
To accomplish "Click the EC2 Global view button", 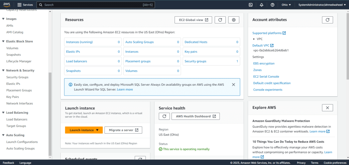I will click(x=194, y=20).
